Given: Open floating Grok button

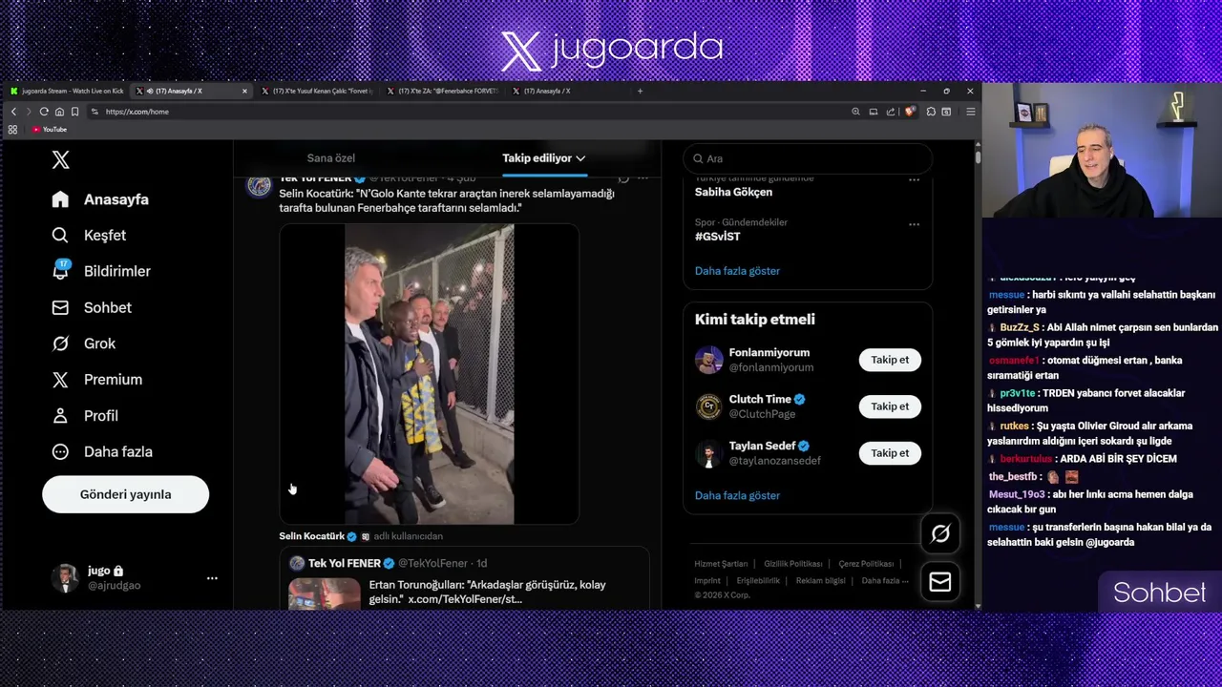Looking at the screenshot, I should 940,534.
